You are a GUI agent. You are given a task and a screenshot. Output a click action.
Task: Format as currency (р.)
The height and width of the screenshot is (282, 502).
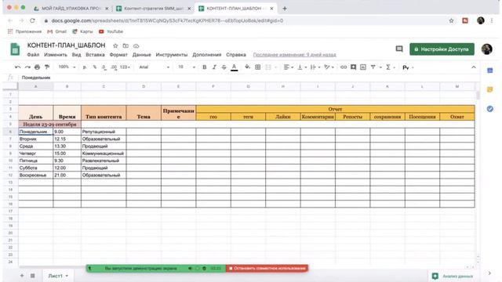click(x=85, y=67)
